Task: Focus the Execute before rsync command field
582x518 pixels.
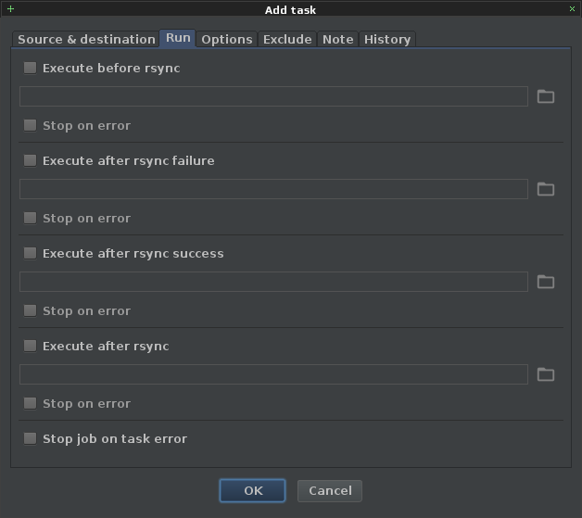Action: point(273,96)
